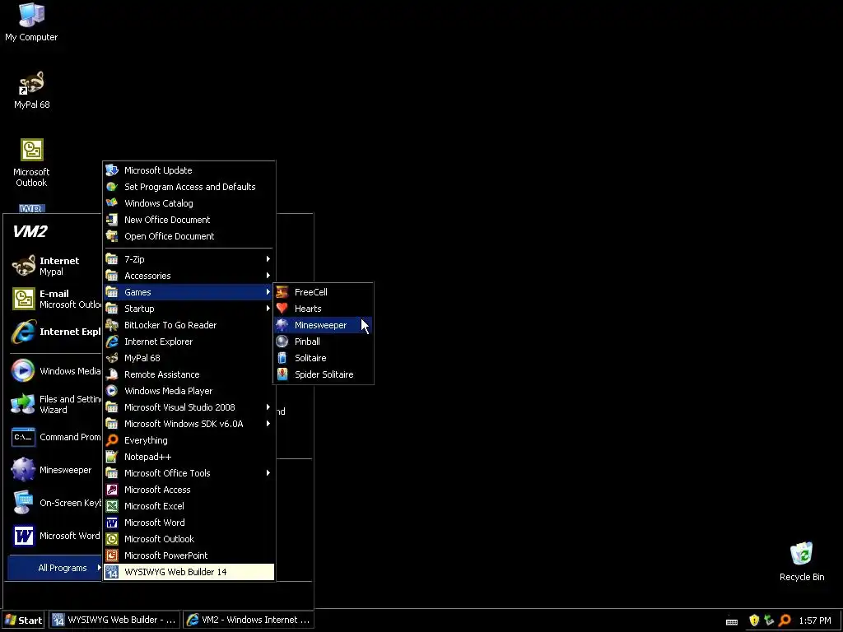Click the Everything magnifier tray icon
This screenshot has width=843, height=632.
pos(785,620)
